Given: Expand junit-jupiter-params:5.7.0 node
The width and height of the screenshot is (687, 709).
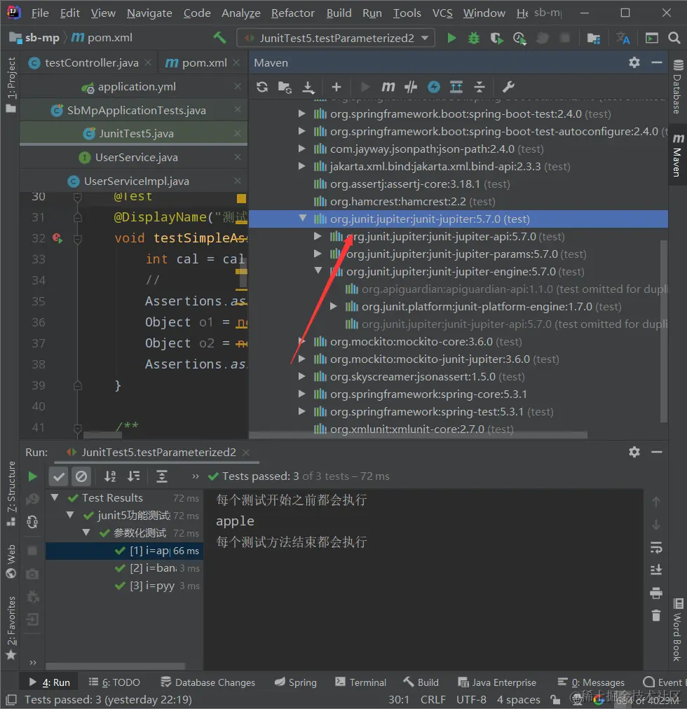Looking at the screenshot, I should (318, 254).
